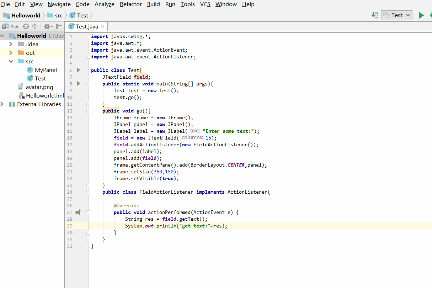Toggle code fold on the import block
Screen dimensions: 432x288
[88, 36]
